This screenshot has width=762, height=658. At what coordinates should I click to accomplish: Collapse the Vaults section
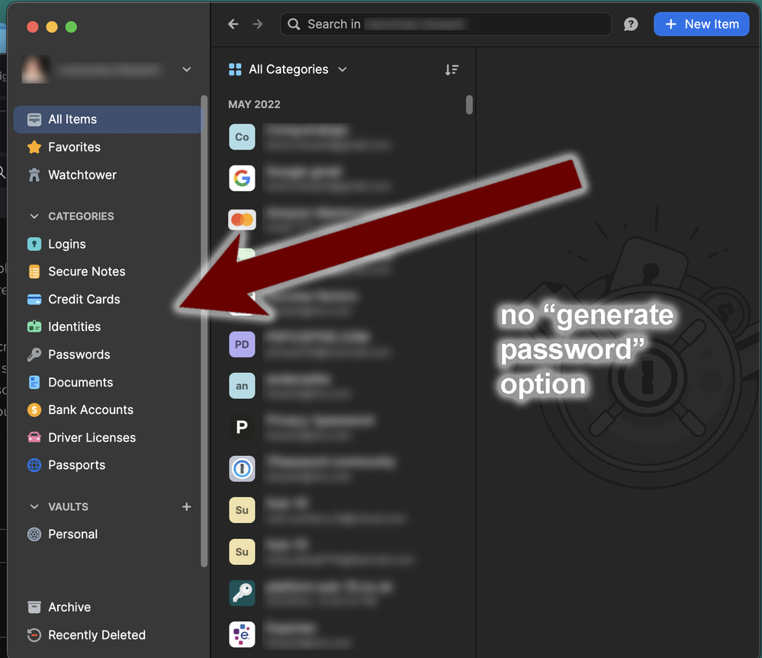[x=34, y=507]
